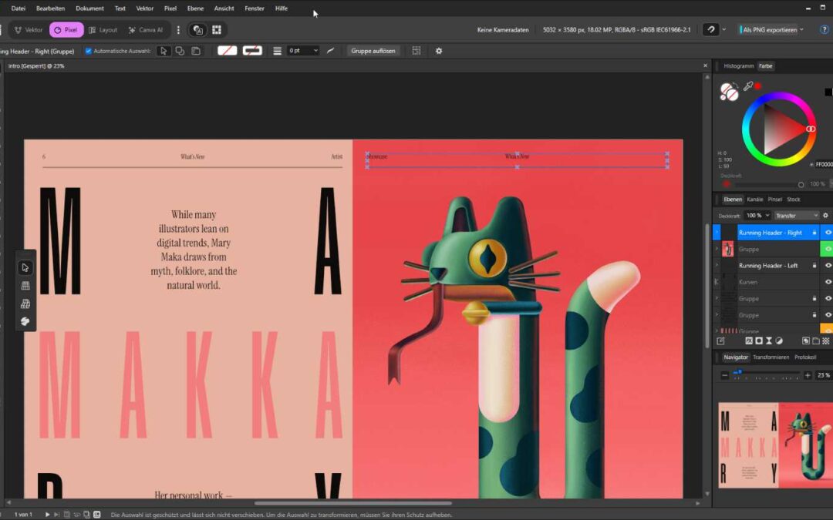The image size is (833, 520).
Task: Click Gruppe auflösen button
Action: [373, 51]
